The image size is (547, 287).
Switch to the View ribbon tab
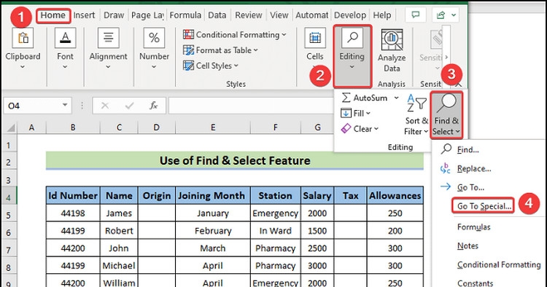click(x=279, y=15)
